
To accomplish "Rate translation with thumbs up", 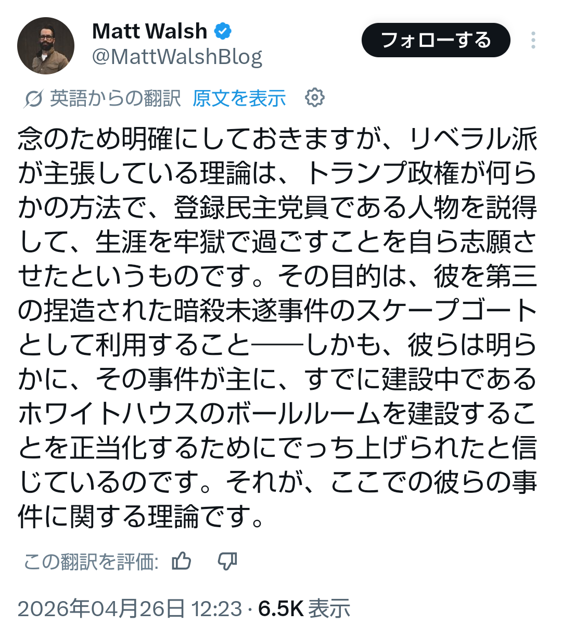I will click(x=182, y=561).
